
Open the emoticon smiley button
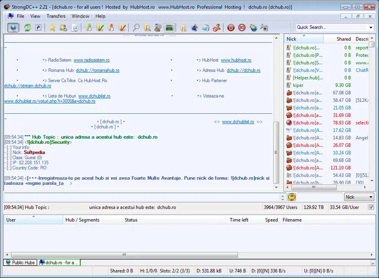[x=292, y=197]
